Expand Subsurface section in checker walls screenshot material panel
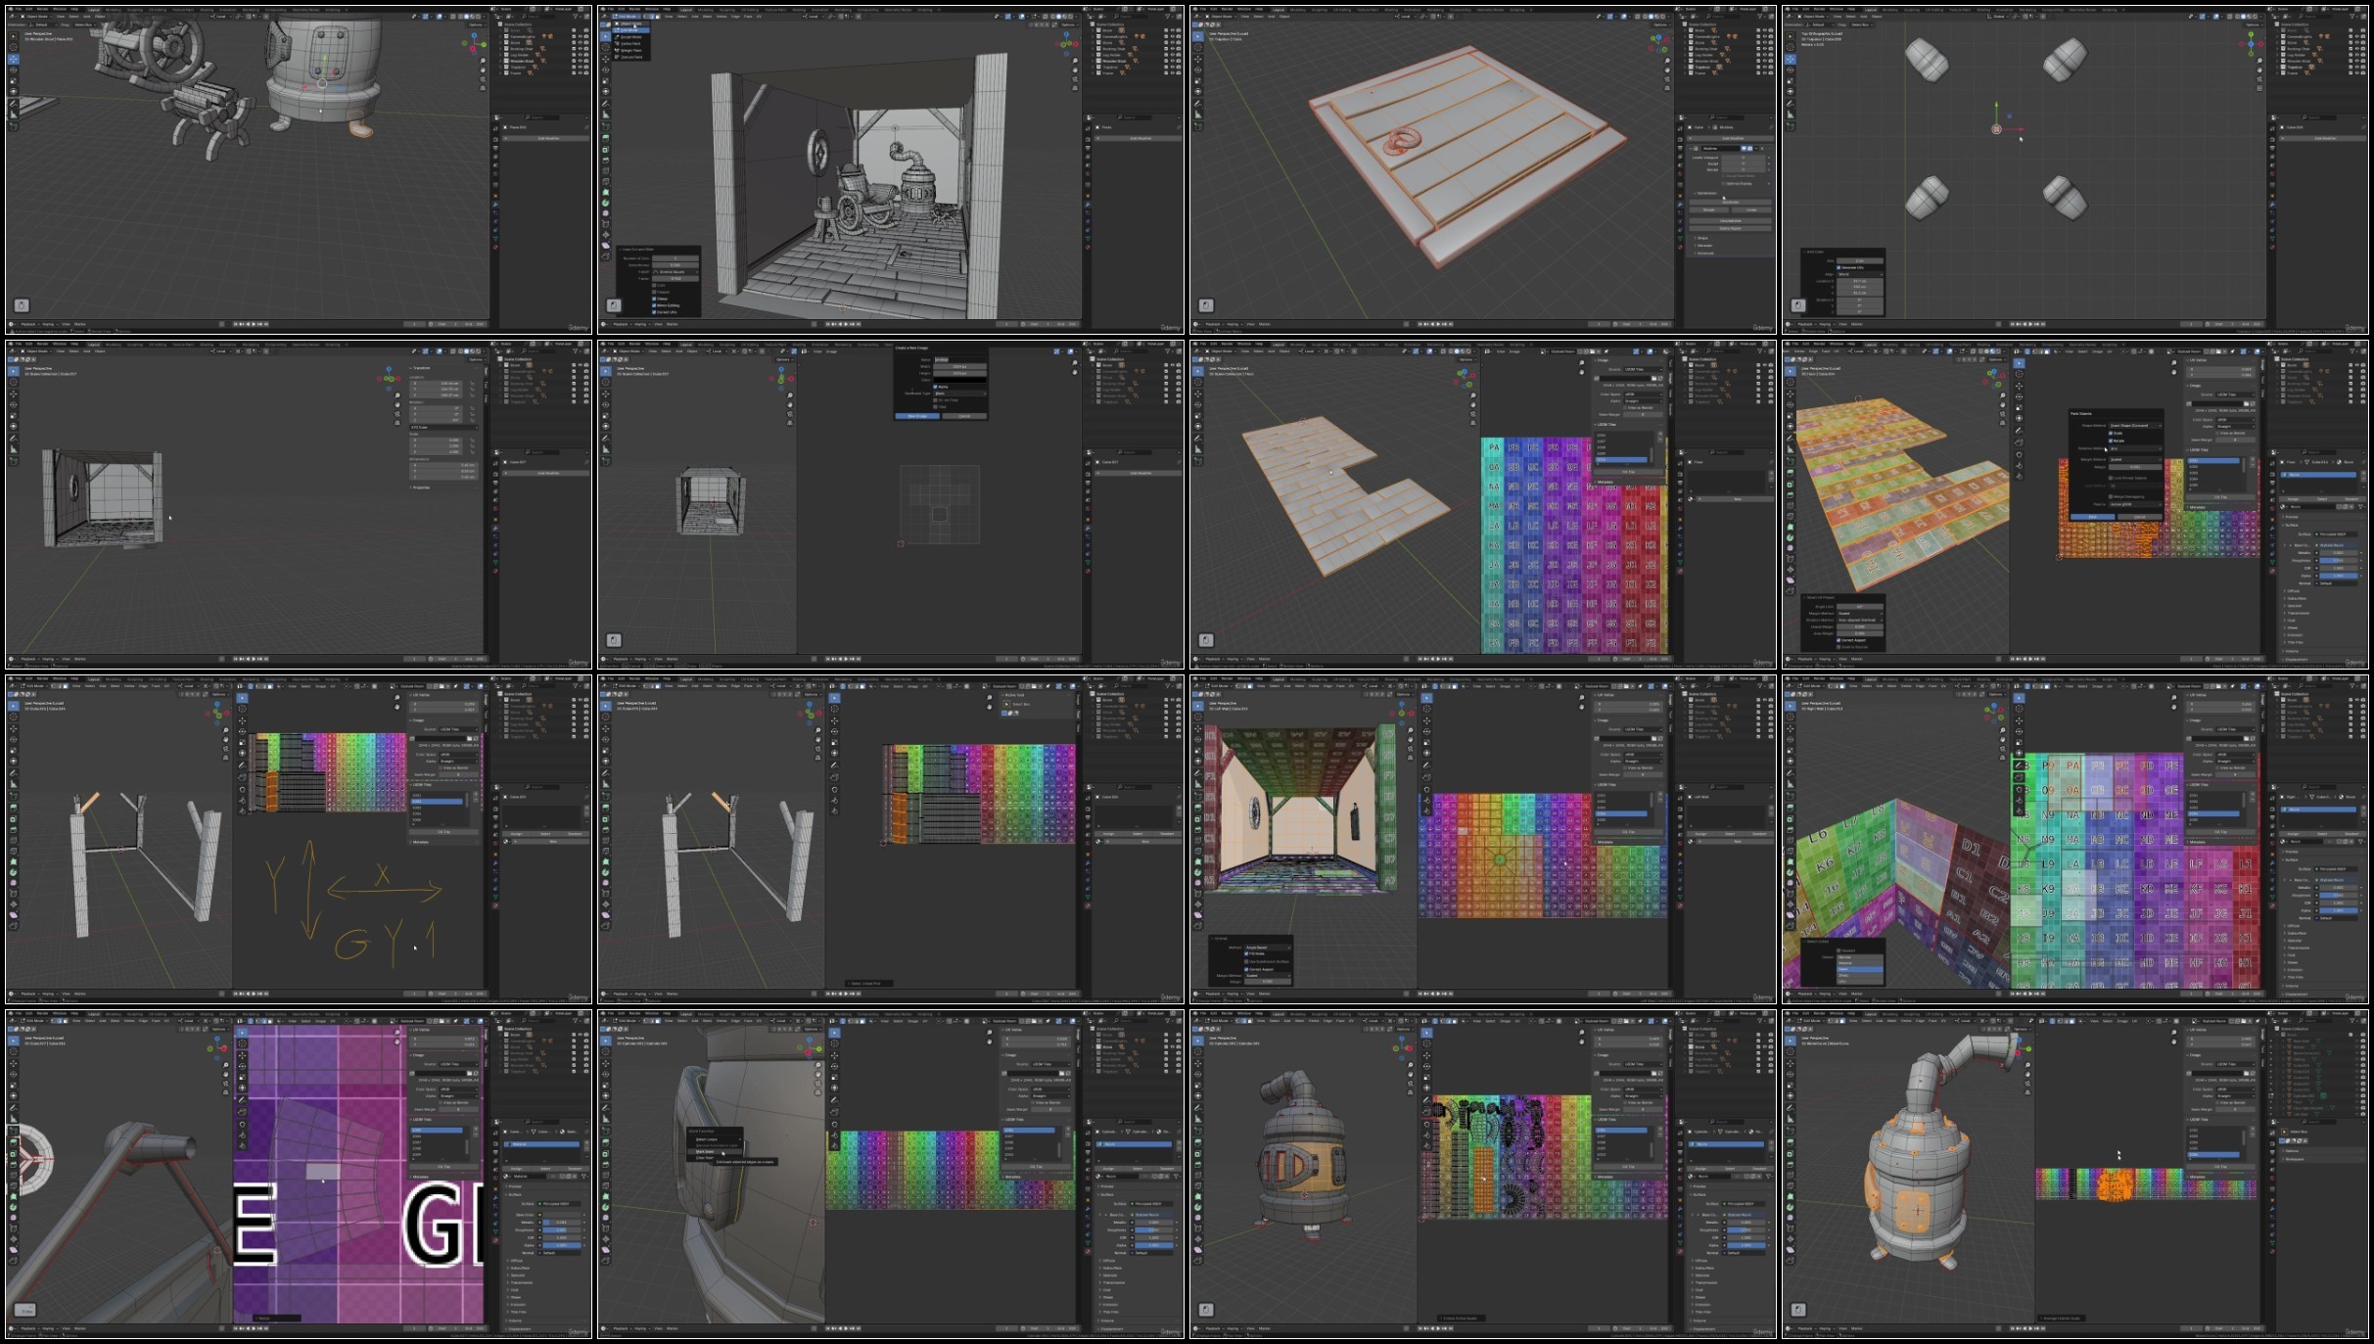Image resolution: width=2374 pixels, height=1344 pixels. [x=2296, y=933]
